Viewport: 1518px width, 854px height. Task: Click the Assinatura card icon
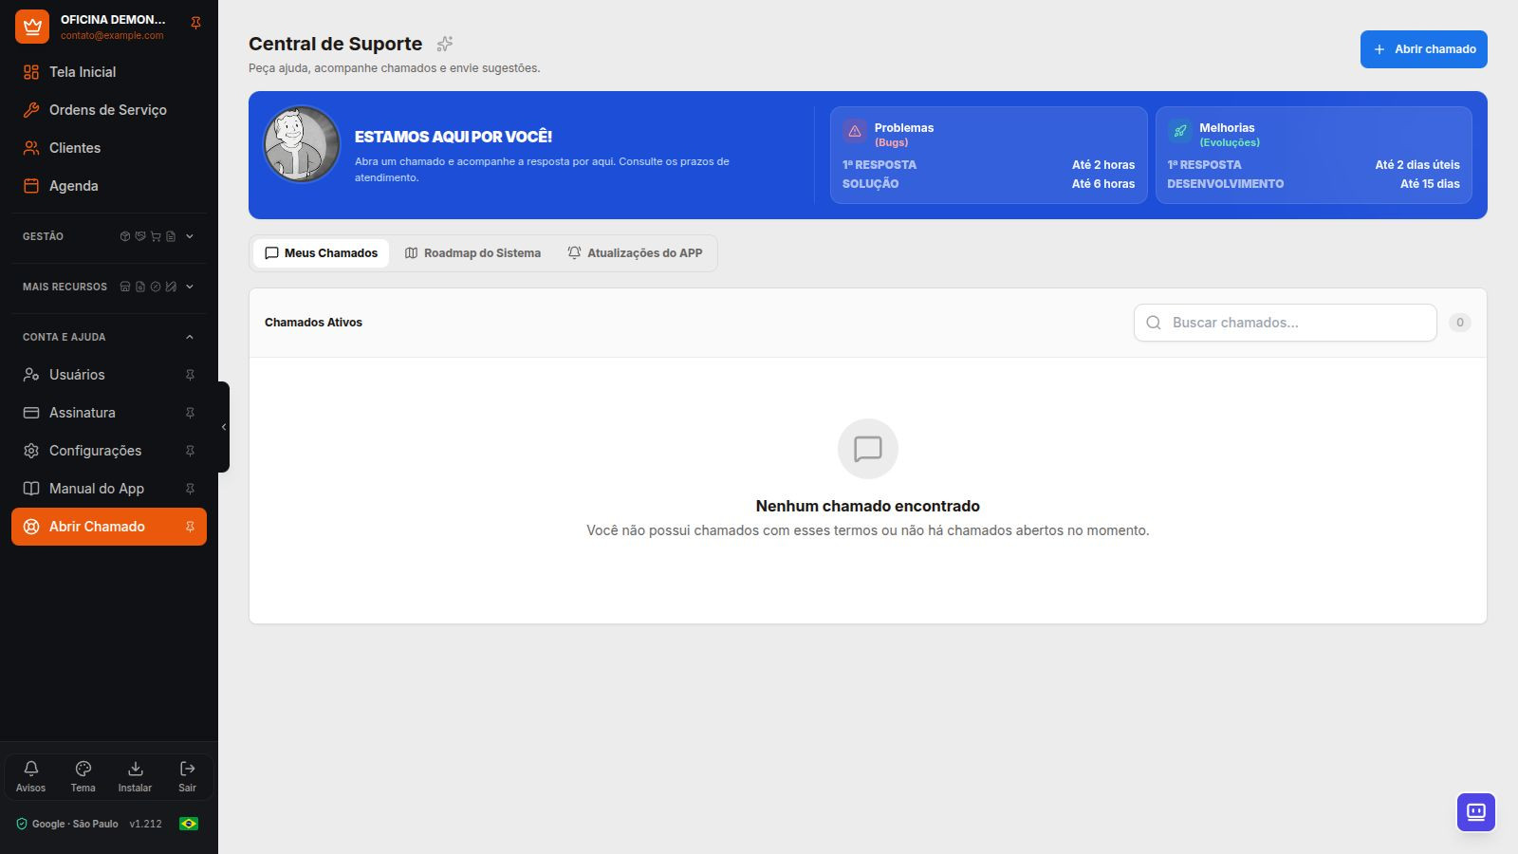[31, 413]
